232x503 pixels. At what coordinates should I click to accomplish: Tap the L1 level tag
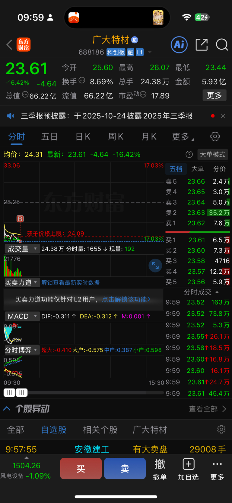coord(140,52)
